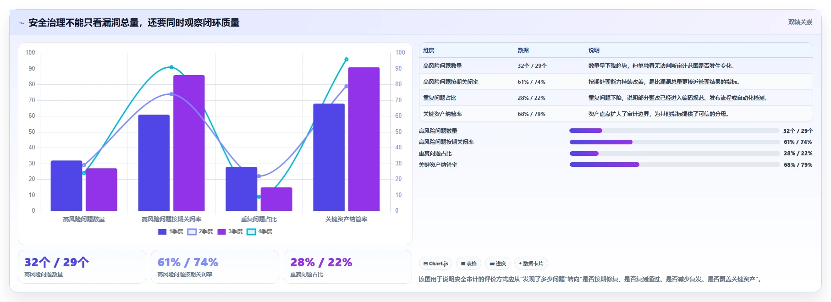Toggle the 4季度 legend item

pos(259,231)
